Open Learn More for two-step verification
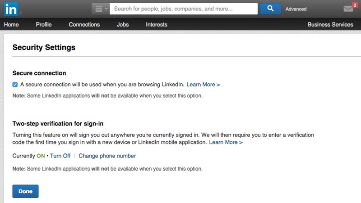361x203 pixels. (x=226, y=142)
